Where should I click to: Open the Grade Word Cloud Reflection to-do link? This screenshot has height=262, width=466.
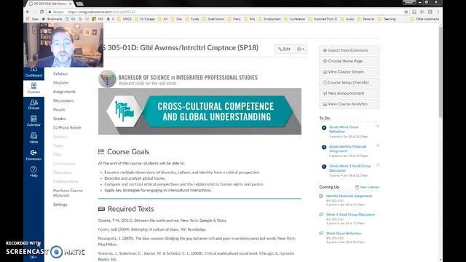pos(344,129)
